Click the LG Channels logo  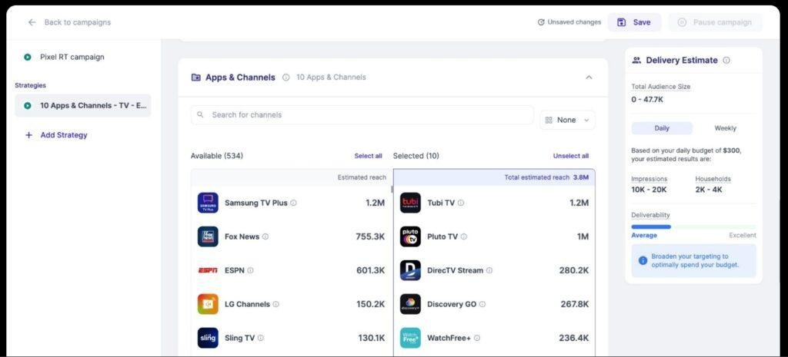pyautogui.click(x=208, y=304)
